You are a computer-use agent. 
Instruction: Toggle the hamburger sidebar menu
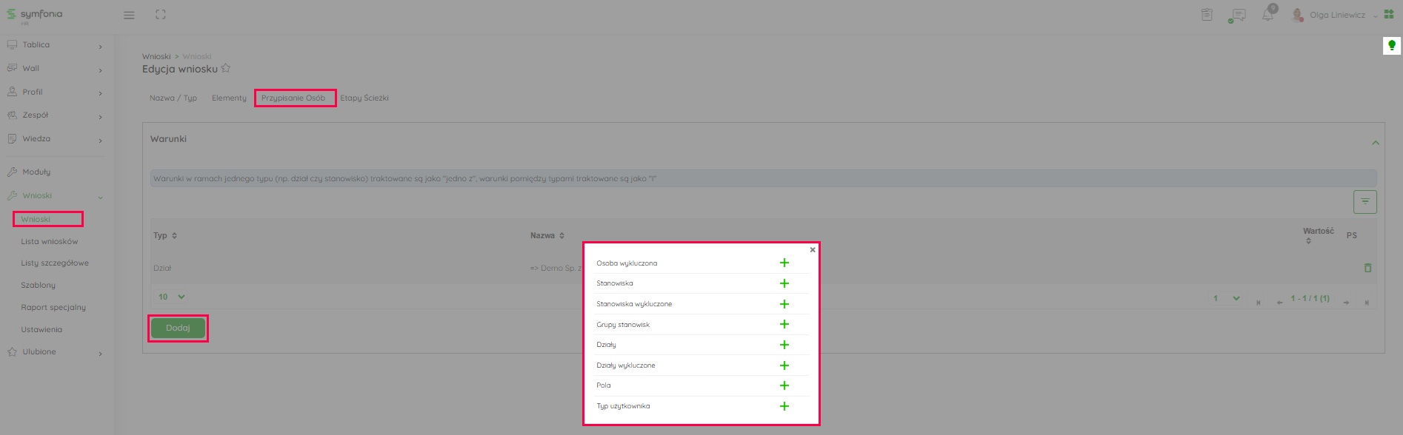pyautogui.click(x=129, y=15)
